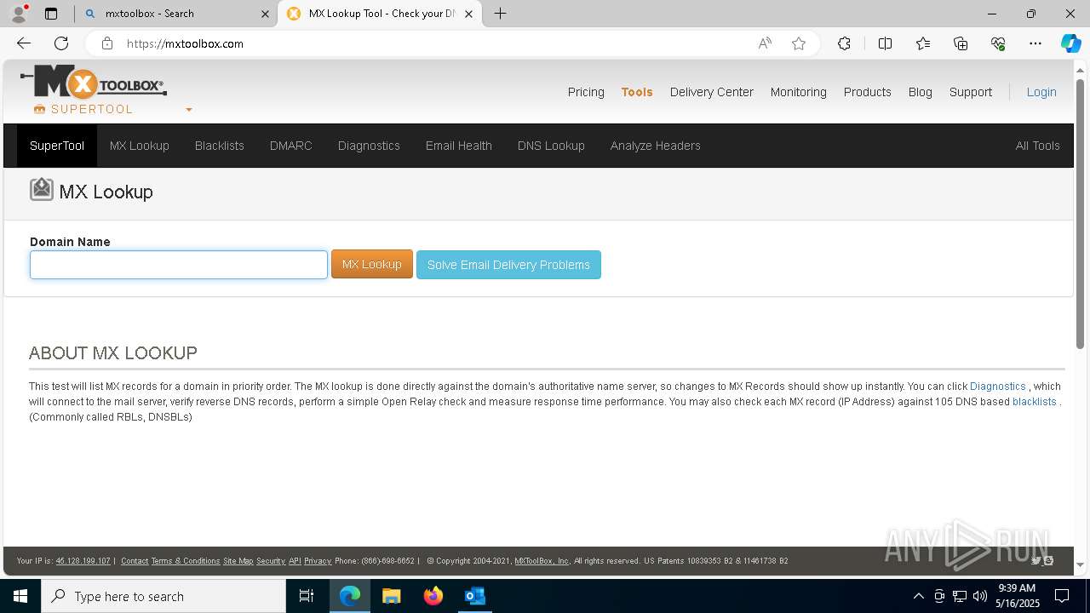The height and width of the screenshot is (613, 1090).
Task: Click the orange MX Lookup button
Action: pos(372,264)
